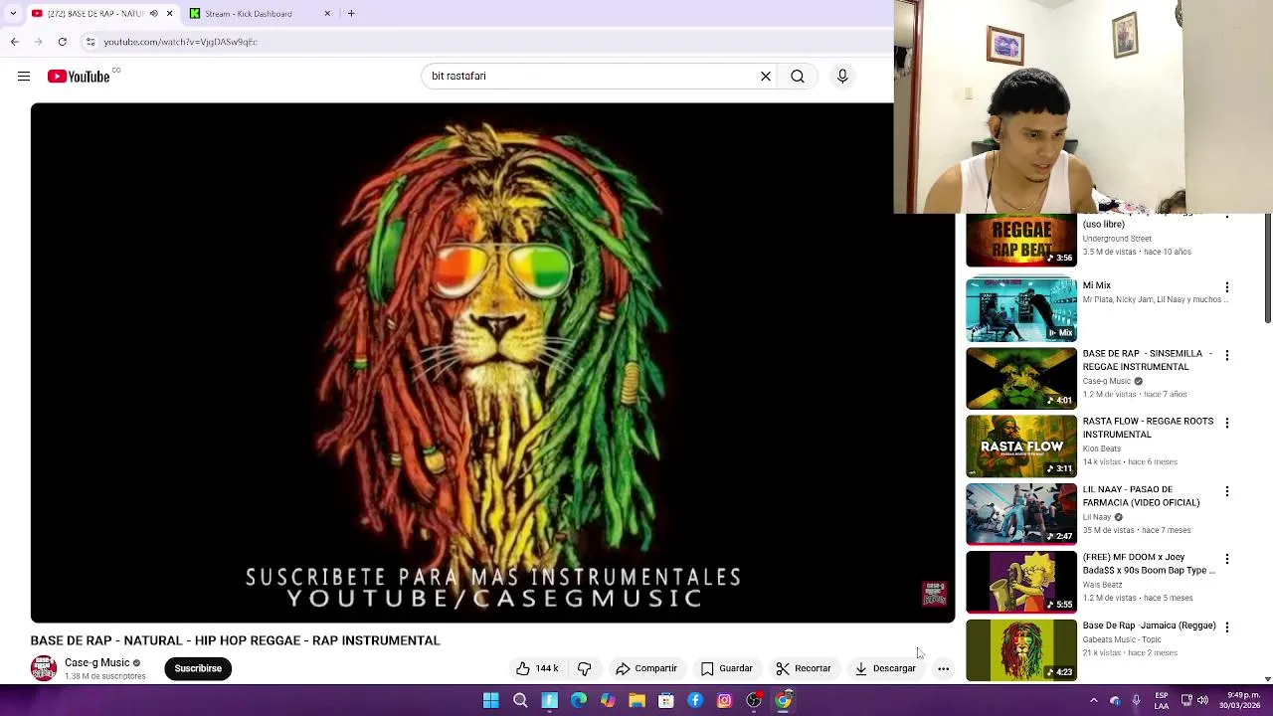Image resolution: width=1273 pixels, height=716 pixels.
Task: Open a new browser tab
Action: pyautogui.click(x=351, y=14)
